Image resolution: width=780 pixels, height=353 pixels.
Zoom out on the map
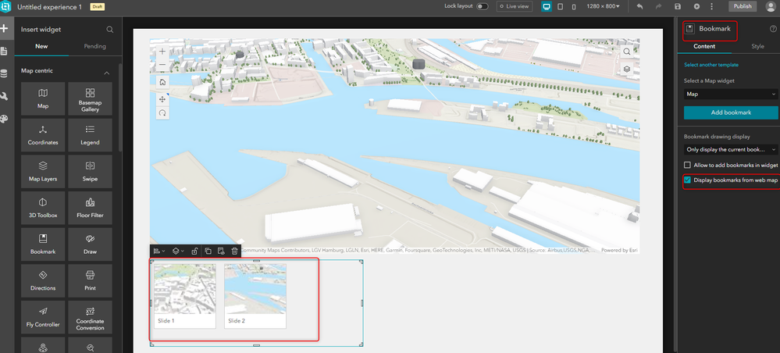[162, 65]
